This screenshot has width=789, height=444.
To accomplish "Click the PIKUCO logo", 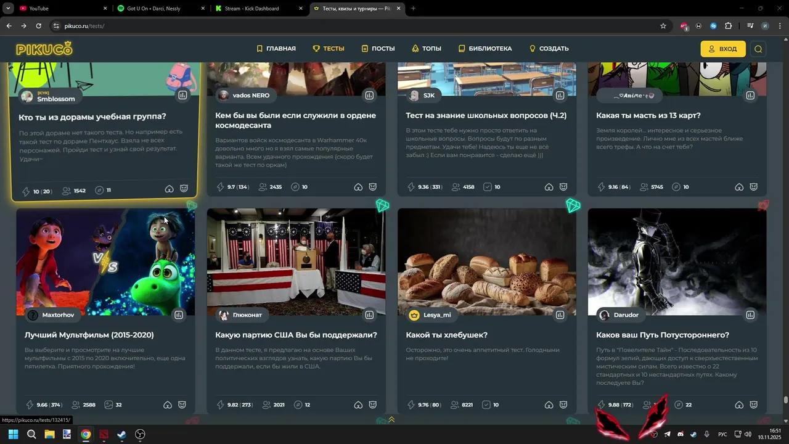I will 44,49.
